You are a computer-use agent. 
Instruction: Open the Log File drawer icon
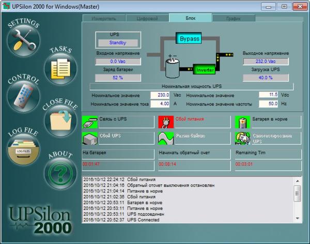24,149
